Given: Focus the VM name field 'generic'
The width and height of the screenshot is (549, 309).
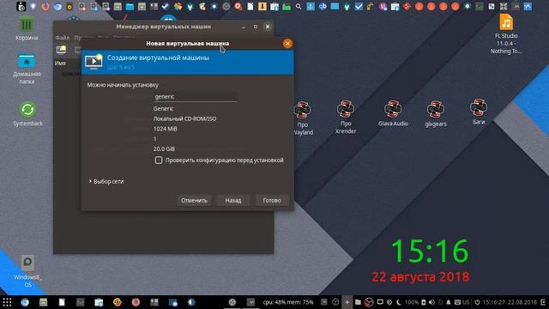Looking at the screenshot, I should pos(195,97).
